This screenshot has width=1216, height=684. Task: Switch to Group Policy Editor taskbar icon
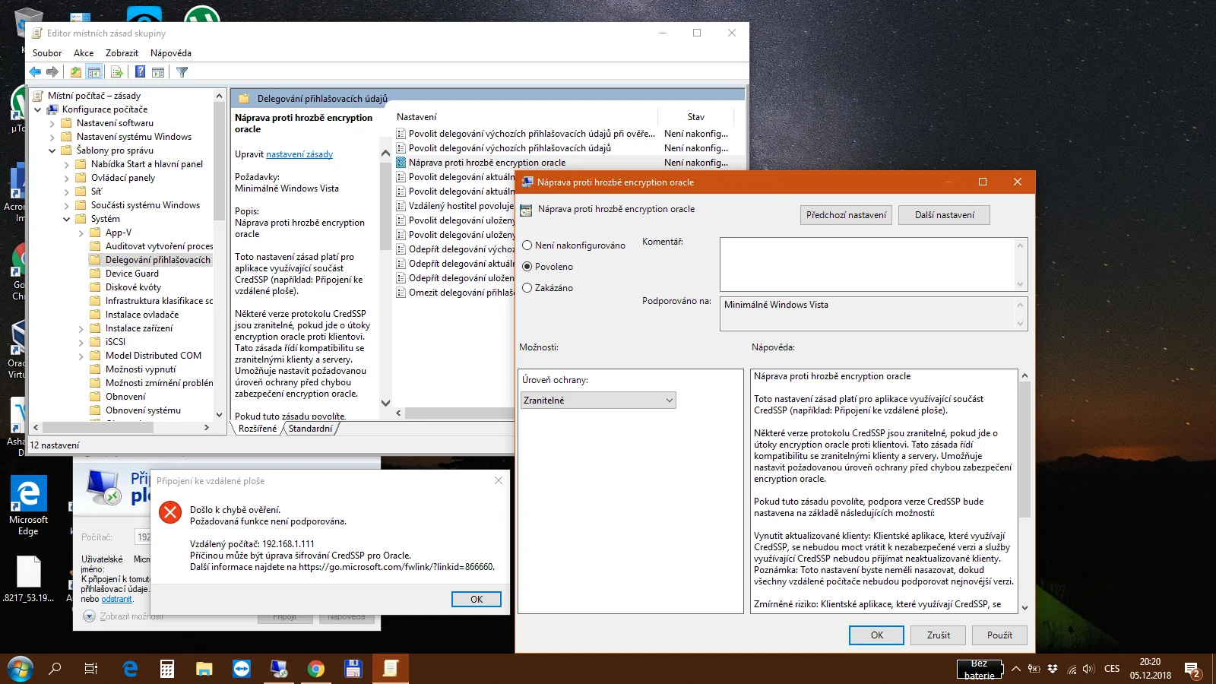[x=391, y=669]
